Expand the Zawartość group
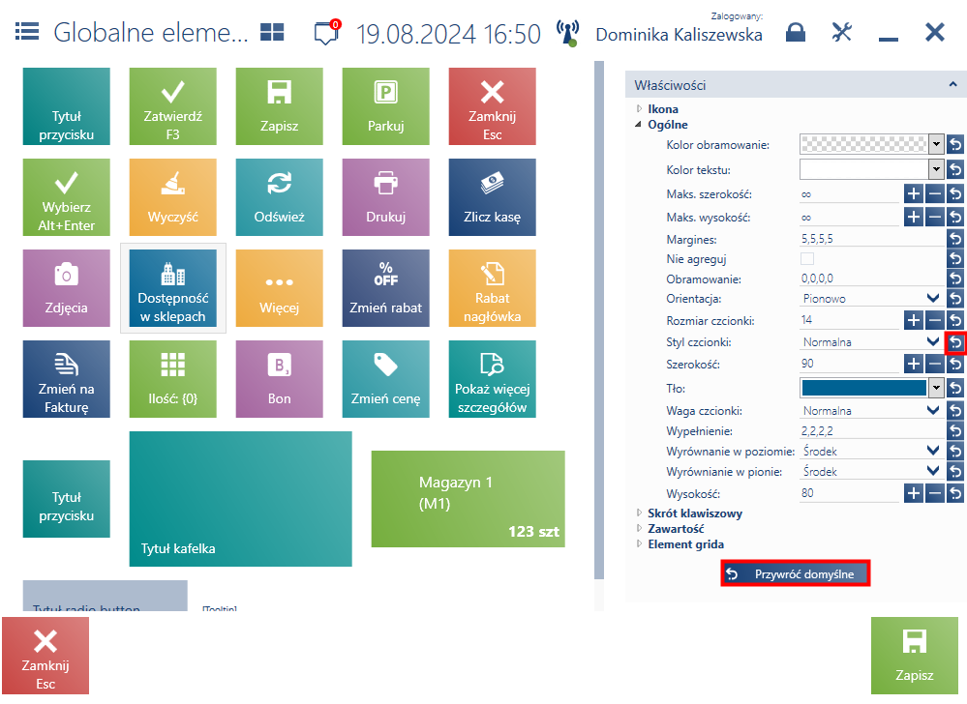 [639, 528]
